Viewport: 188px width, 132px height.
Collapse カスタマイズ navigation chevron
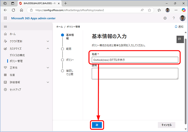(48, 48)
